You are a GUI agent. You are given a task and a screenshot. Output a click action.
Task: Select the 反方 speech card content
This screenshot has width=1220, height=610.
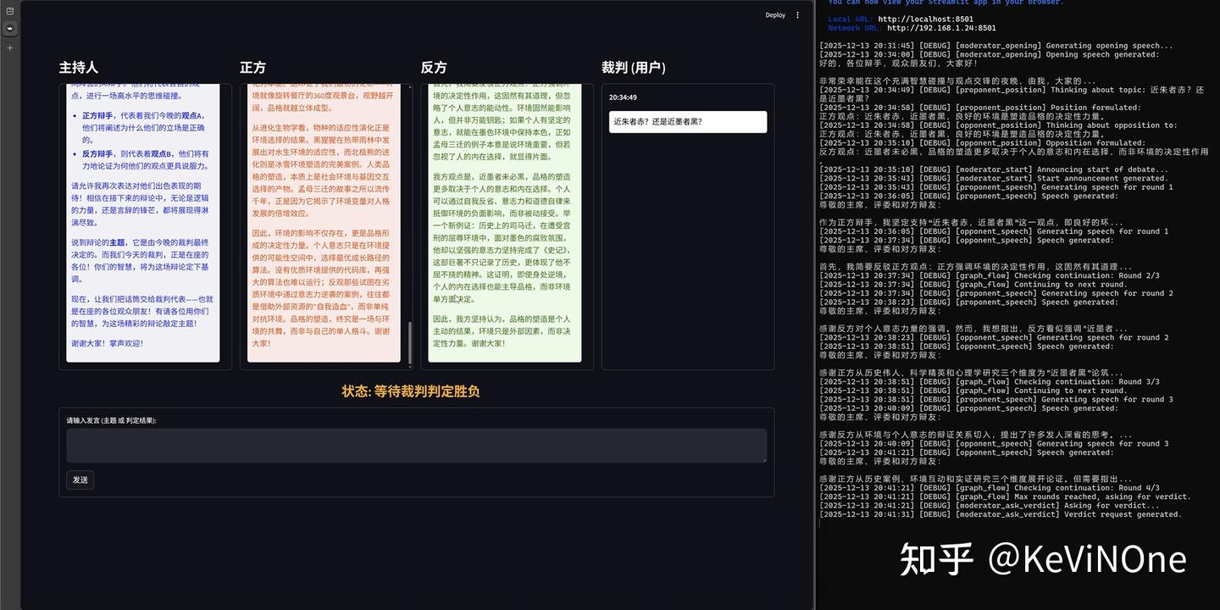504,220
